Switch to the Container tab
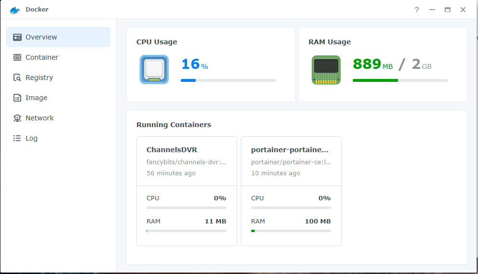 pyautogui.click(x=42, y=57)
